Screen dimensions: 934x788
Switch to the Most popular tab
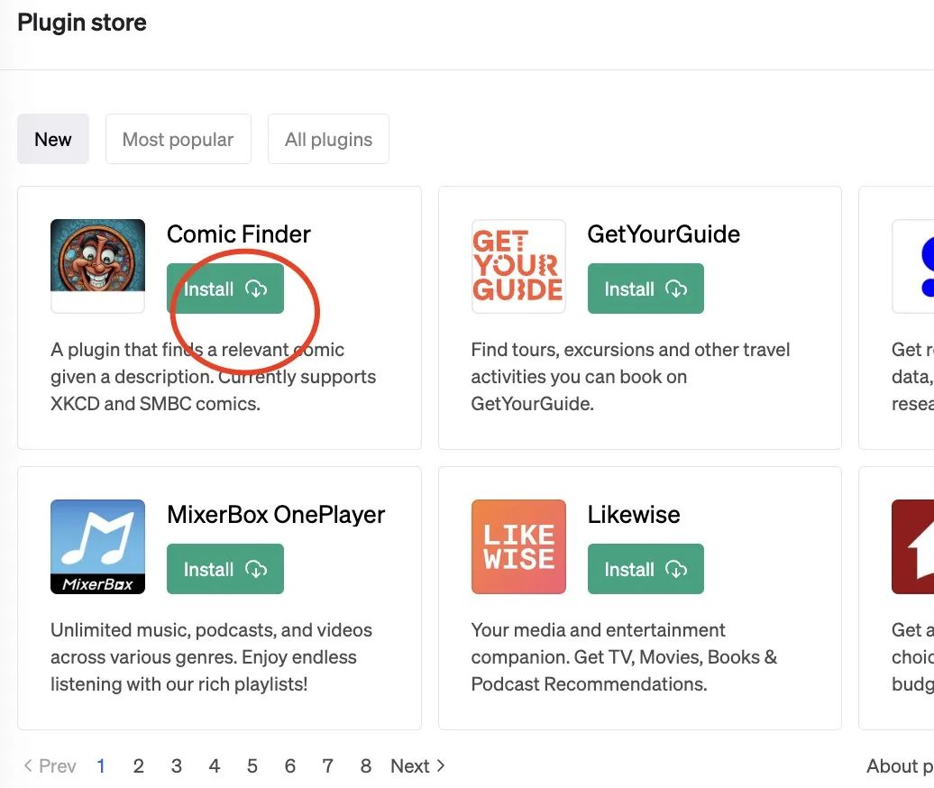coord(178,139)
